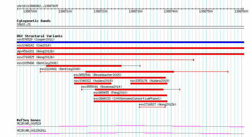The height and width of the screenshot is (137, 252).
Task: Click ruler position 13887400
Action: point(171,11)
